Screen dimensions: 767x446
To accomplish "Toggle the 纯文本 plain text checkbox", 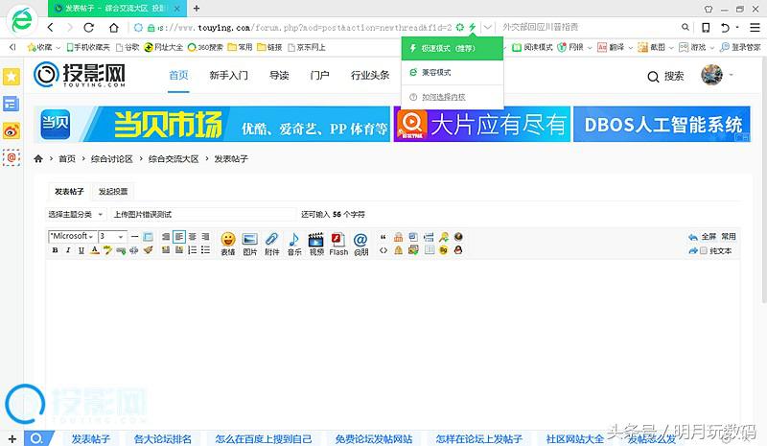I will pos(704,250).
